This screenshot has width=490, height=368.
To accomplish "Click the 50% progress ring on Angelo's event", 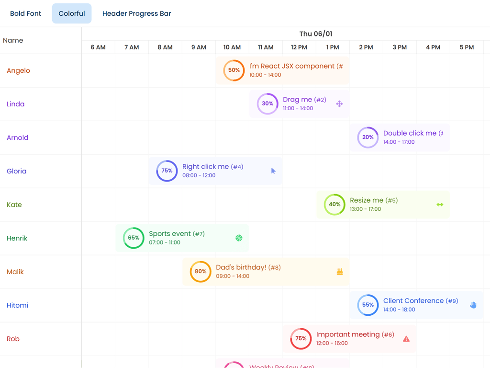I will tap(234, 70).
